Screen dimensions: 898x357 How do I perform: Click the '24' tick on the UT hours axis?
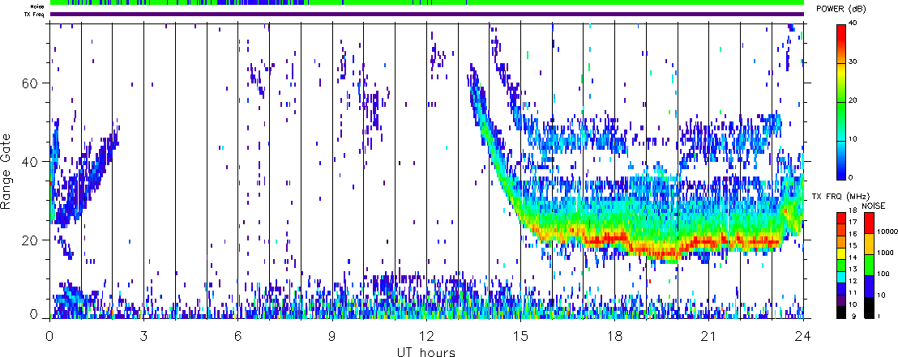[x=803, y=335]
